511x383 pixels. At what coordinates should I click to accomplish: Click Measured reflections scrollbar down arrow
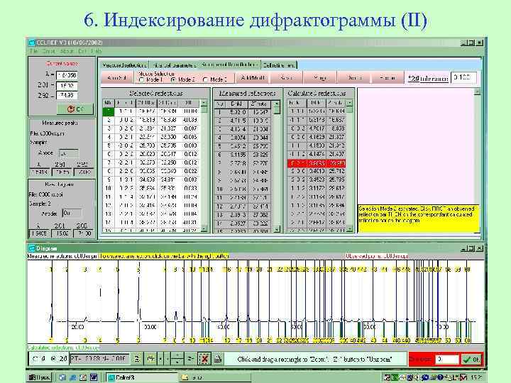[277, 230]
